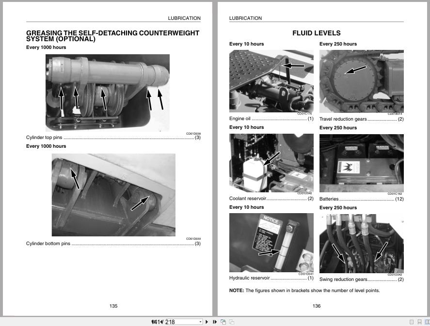Click the engine oil photo on page 136
The width and height of the screenshot is (430, 326).
point(271,81)
